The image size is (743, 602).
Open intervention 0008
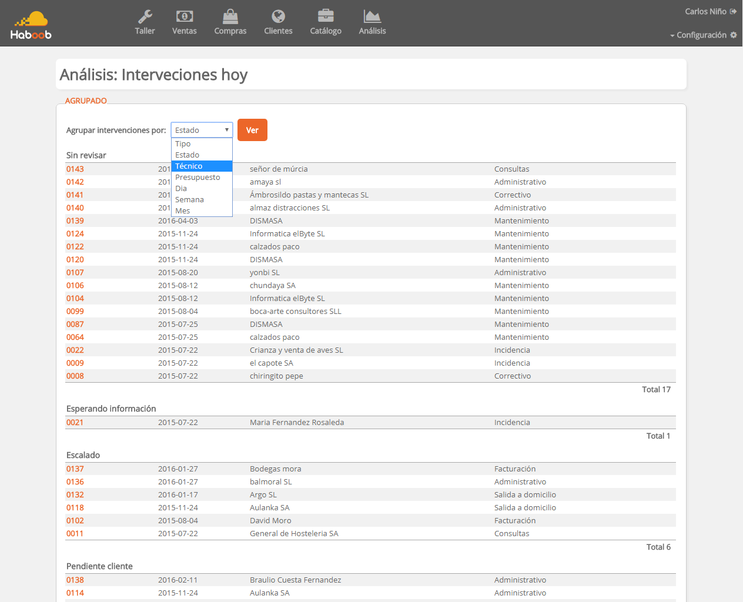(75, 376)
